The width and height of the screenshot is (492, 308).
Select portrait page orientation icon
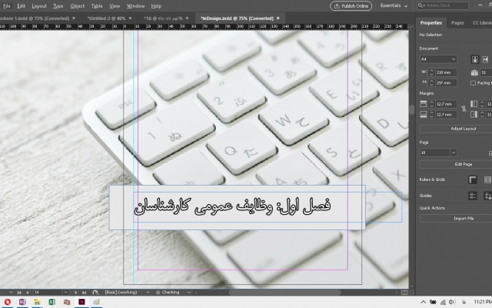474,59
